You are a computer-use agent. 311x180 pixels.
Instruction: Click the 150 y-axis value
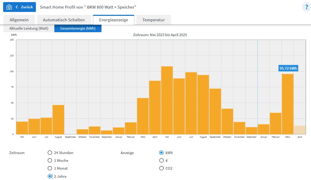(x=12, y=40)
